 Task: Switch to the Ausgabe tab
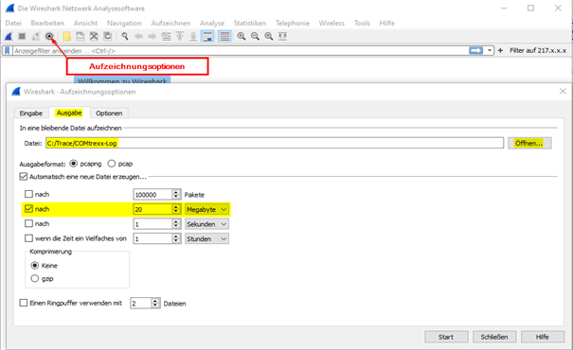pyautogui.click(x=69, y=113)
